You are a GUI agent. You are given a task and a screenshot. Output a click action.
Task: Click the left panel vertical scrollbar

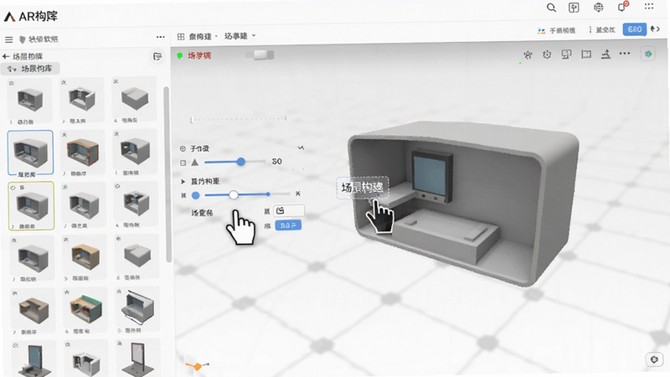coord(167,174)
